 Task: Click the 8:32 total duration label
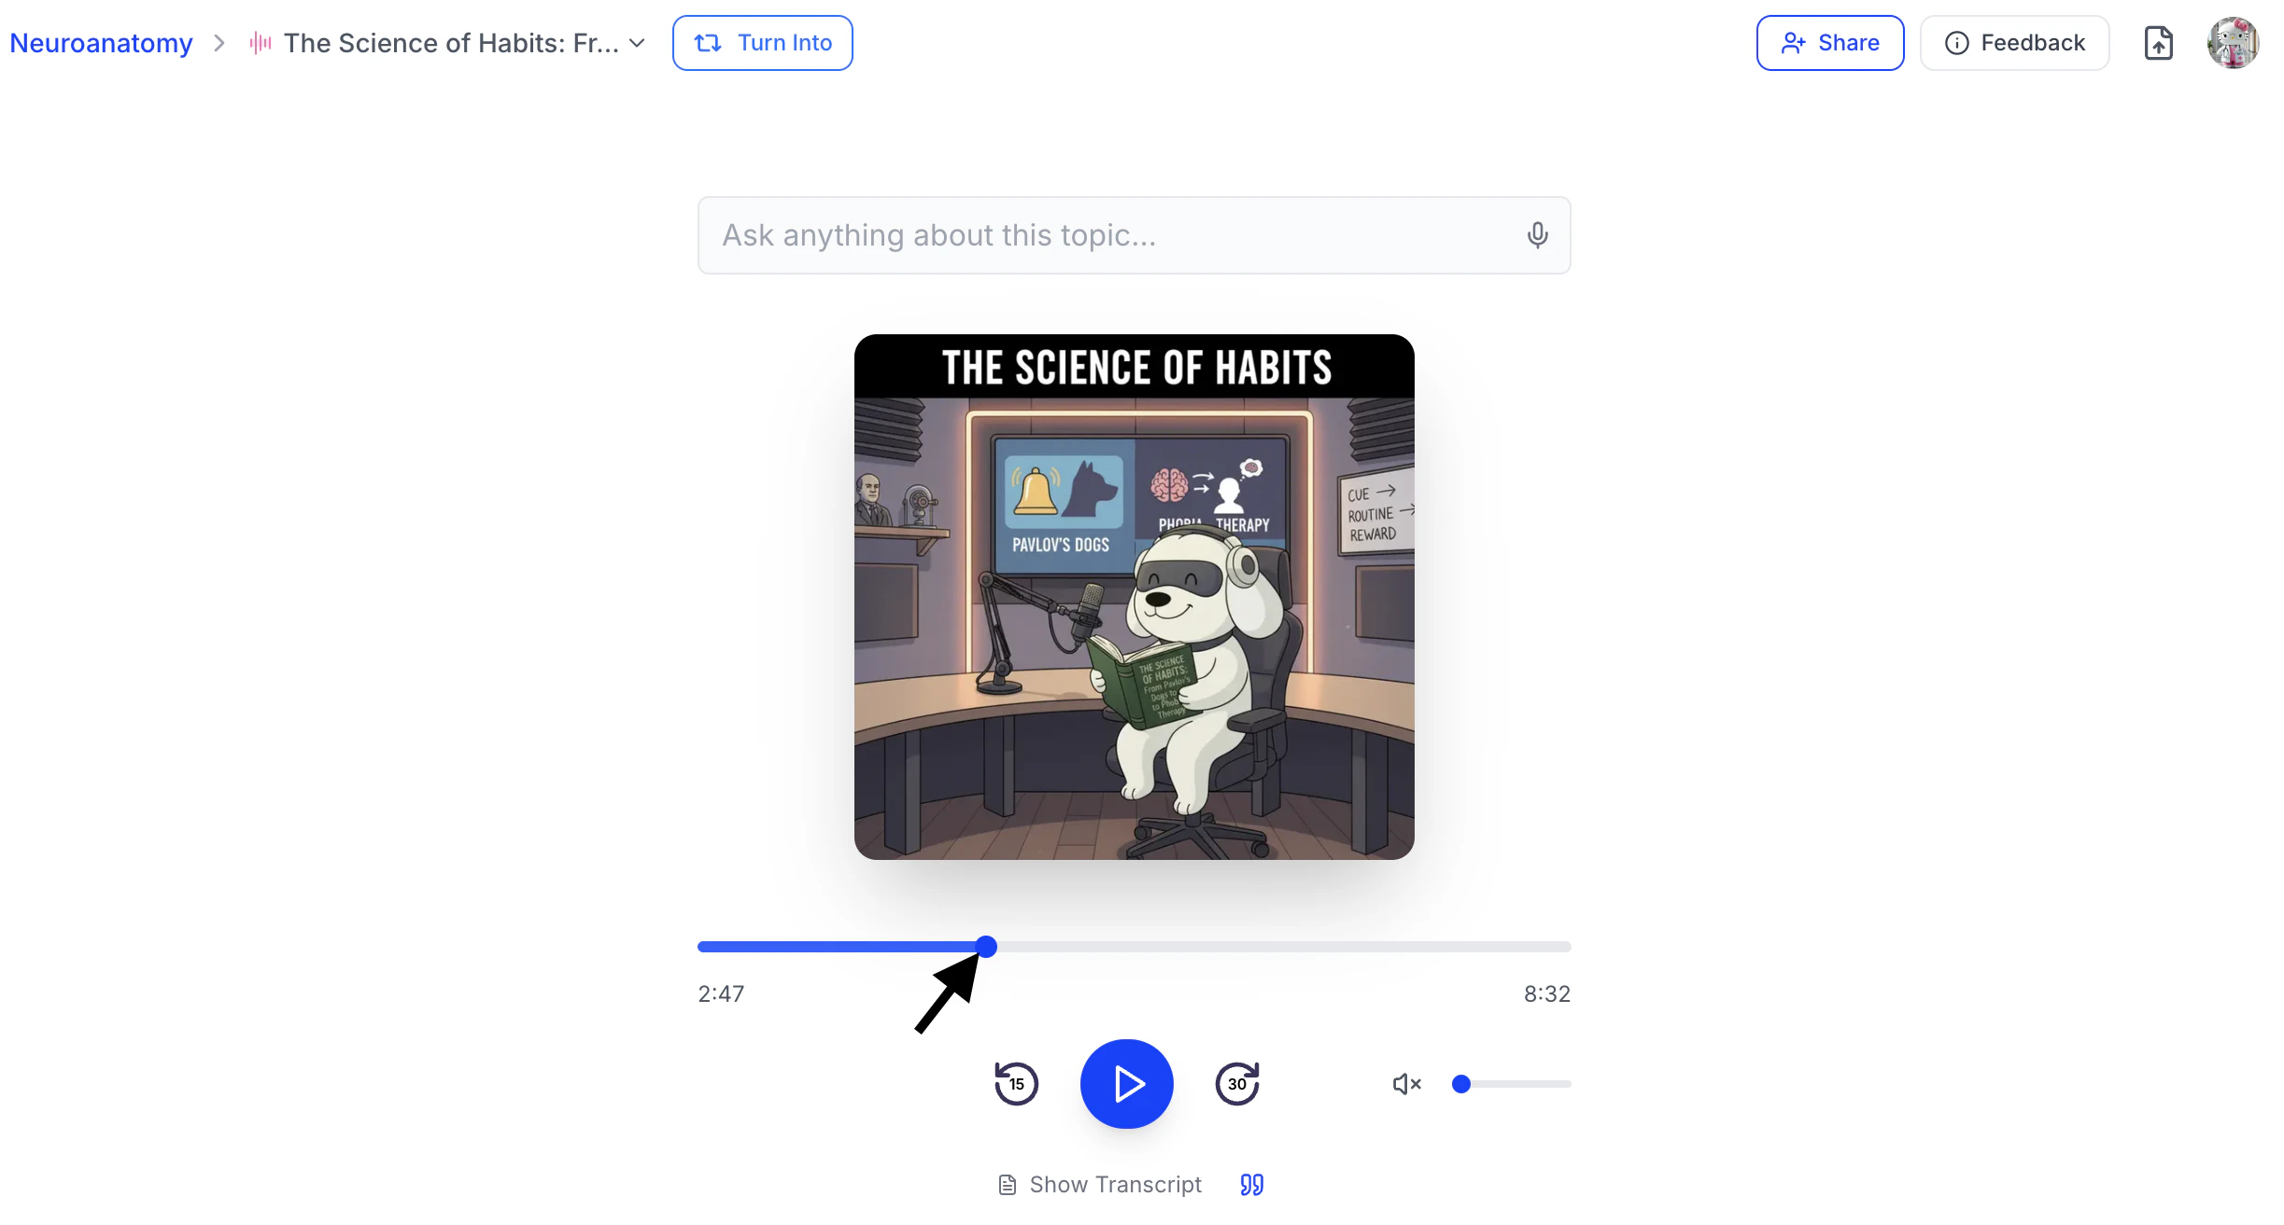point(1546,993)
